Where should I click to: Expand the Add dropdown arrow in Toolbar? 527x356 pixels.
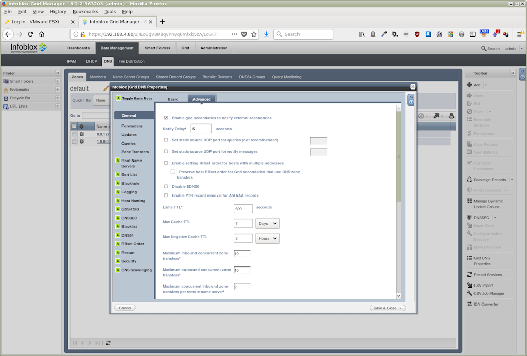click(x=486, y=85)
